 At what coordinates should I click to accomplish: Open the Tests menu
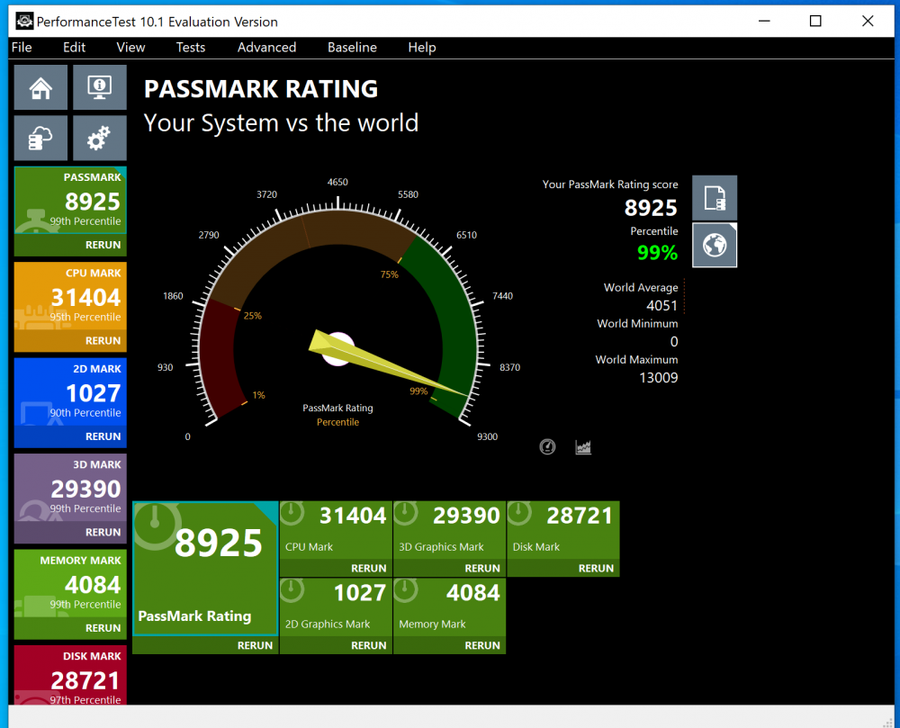click(191, 47)
